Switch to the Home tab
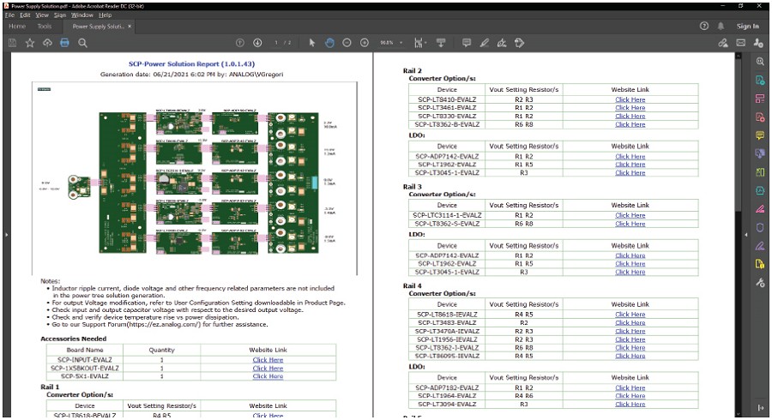Image resolution: width=772 pixels, height=420 pixels. pyautogui.click(x=17, y=26)
